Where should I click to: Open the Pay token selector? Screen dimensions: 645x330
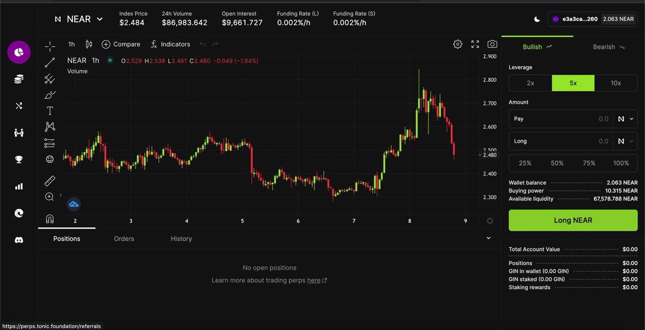(x=625, y=119)
